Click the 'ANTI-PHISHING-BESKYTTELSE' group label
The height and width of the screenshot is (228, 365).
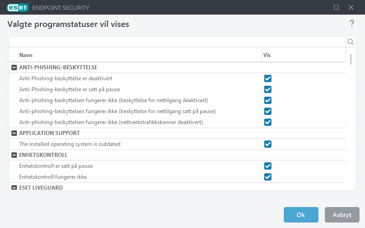tap(58, 67)
